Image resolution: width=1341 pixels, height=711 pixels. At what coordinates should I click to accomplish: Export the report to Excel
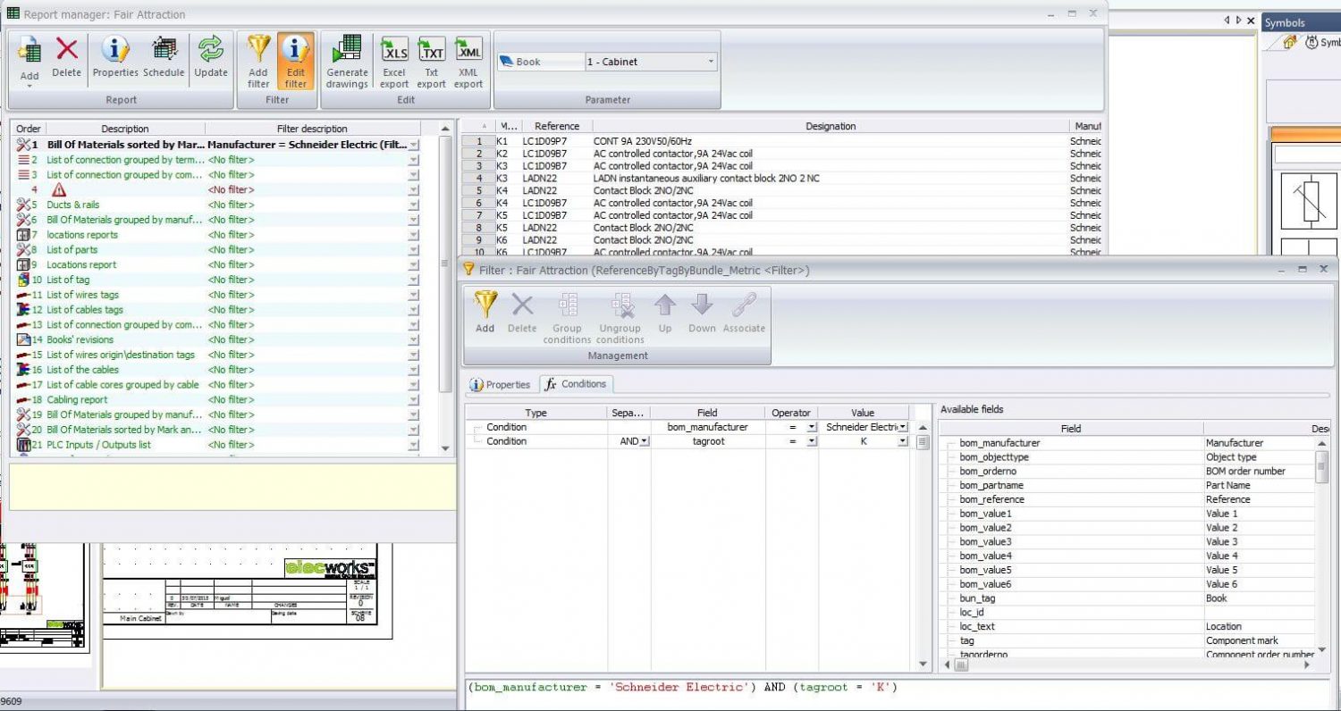[x=394, y=62]
